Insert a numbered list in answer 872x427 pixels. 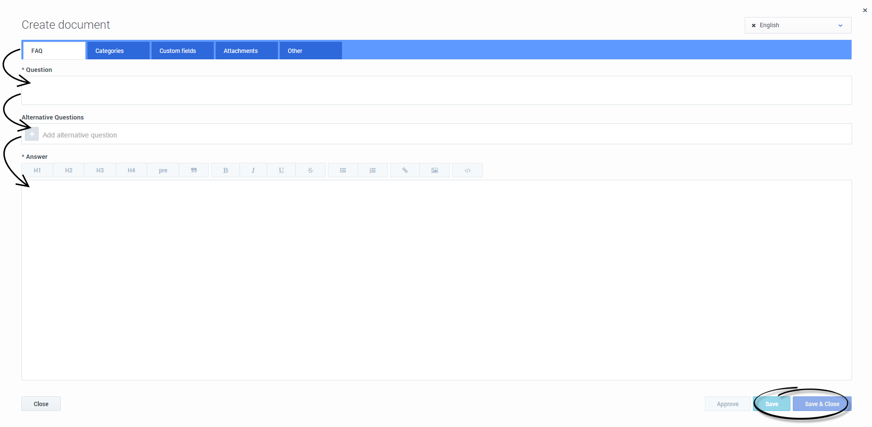tap(373, 171)
